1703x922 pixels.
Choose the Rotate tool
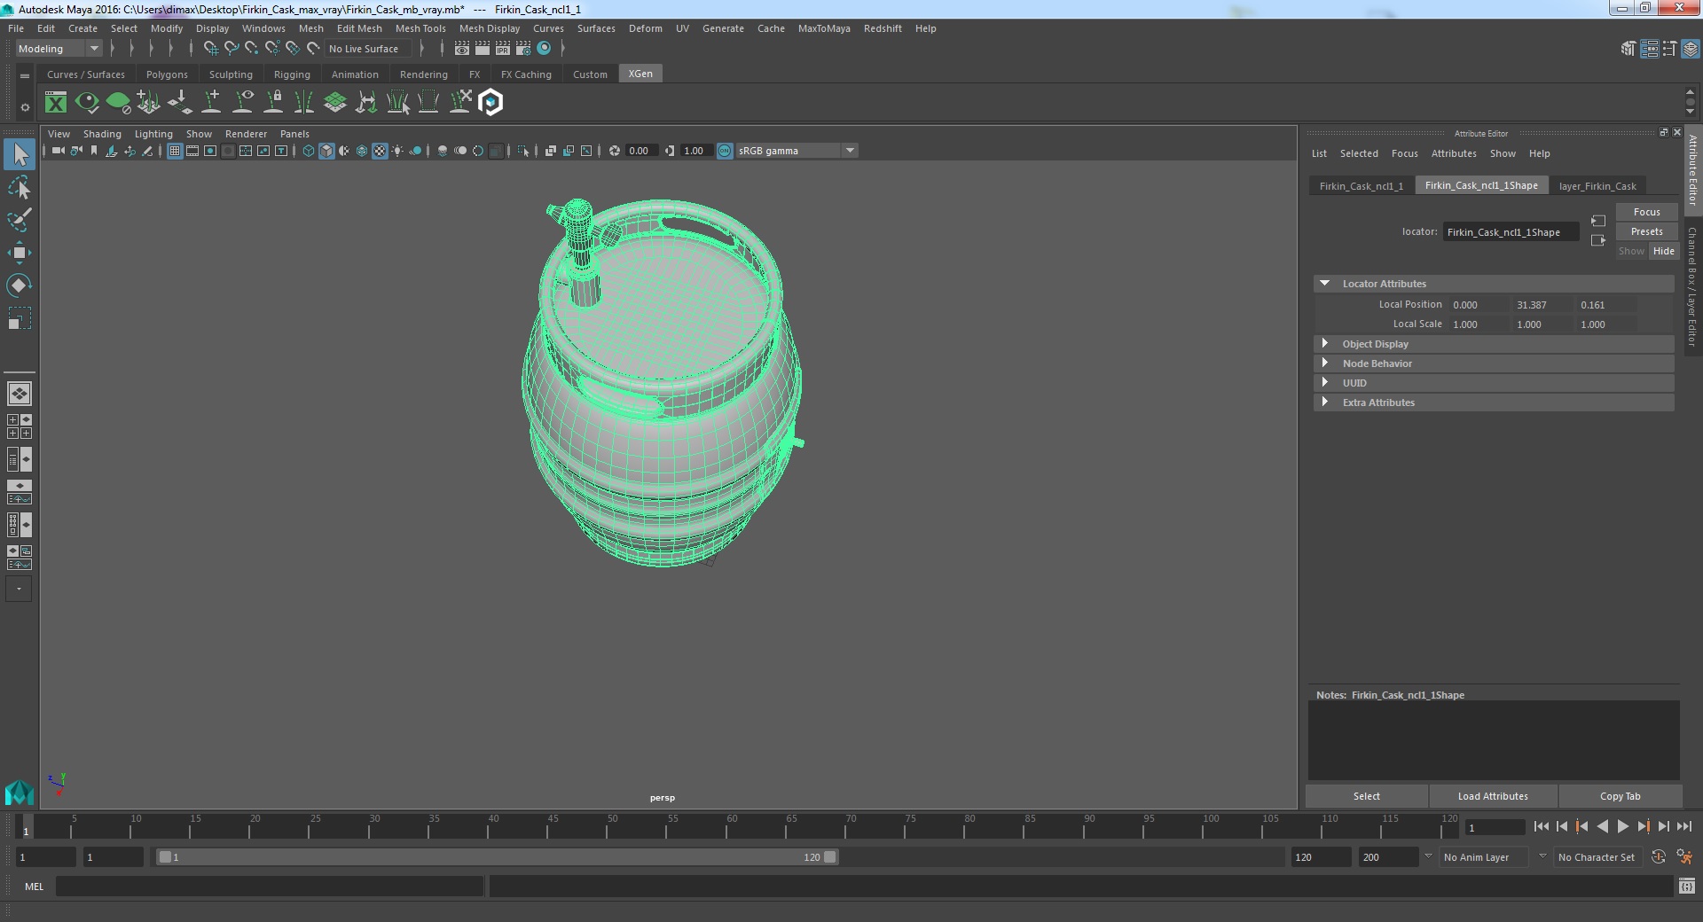pos(20,285)
